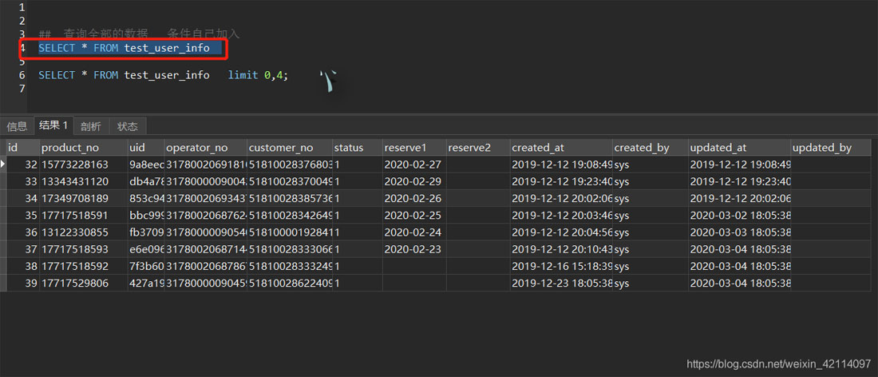
Task: Select the reserve1 cell showing 2020-02-24
Action: tap(413, 232)
